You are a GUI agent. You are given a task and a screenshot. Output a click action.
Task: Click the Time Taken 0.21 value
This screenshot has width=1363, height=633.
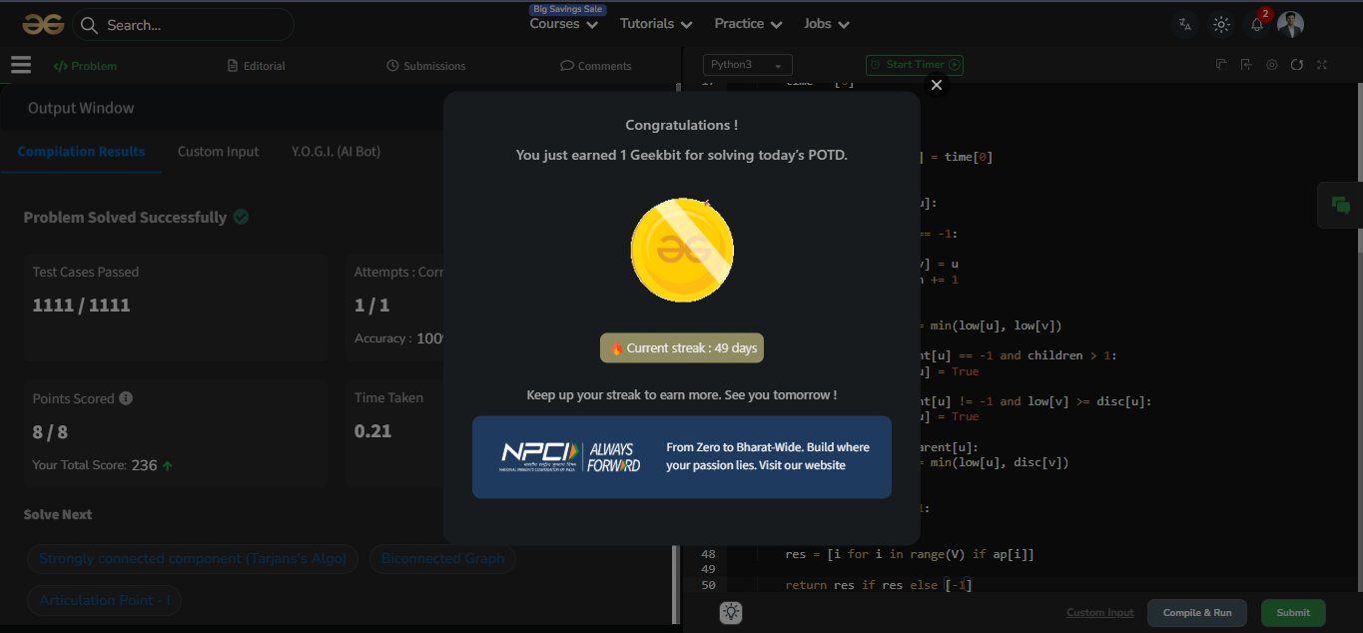click(x=373, y=431)
